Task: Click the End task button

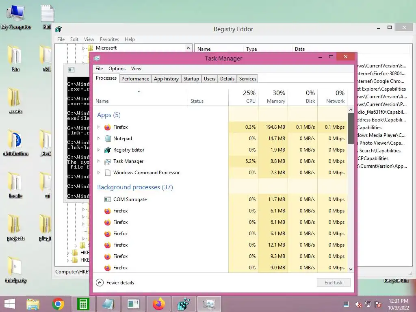Action: [334, 283]
